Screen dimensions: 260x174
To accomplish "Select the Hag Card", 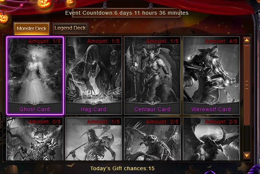I will tap(94, 76).
